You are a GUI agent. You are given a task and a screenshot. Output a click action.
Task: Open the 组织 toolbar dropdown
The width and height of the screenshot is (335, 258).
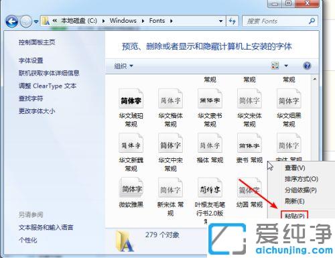click(123, 66)
